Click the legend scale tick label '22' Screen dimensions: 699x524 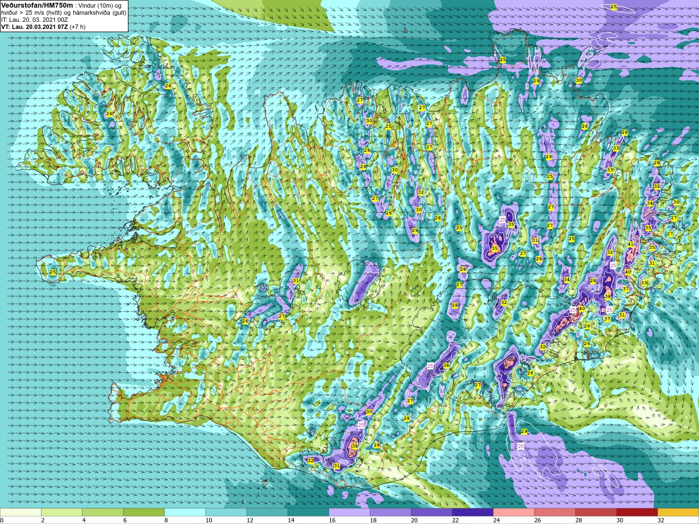pos(455,520)
